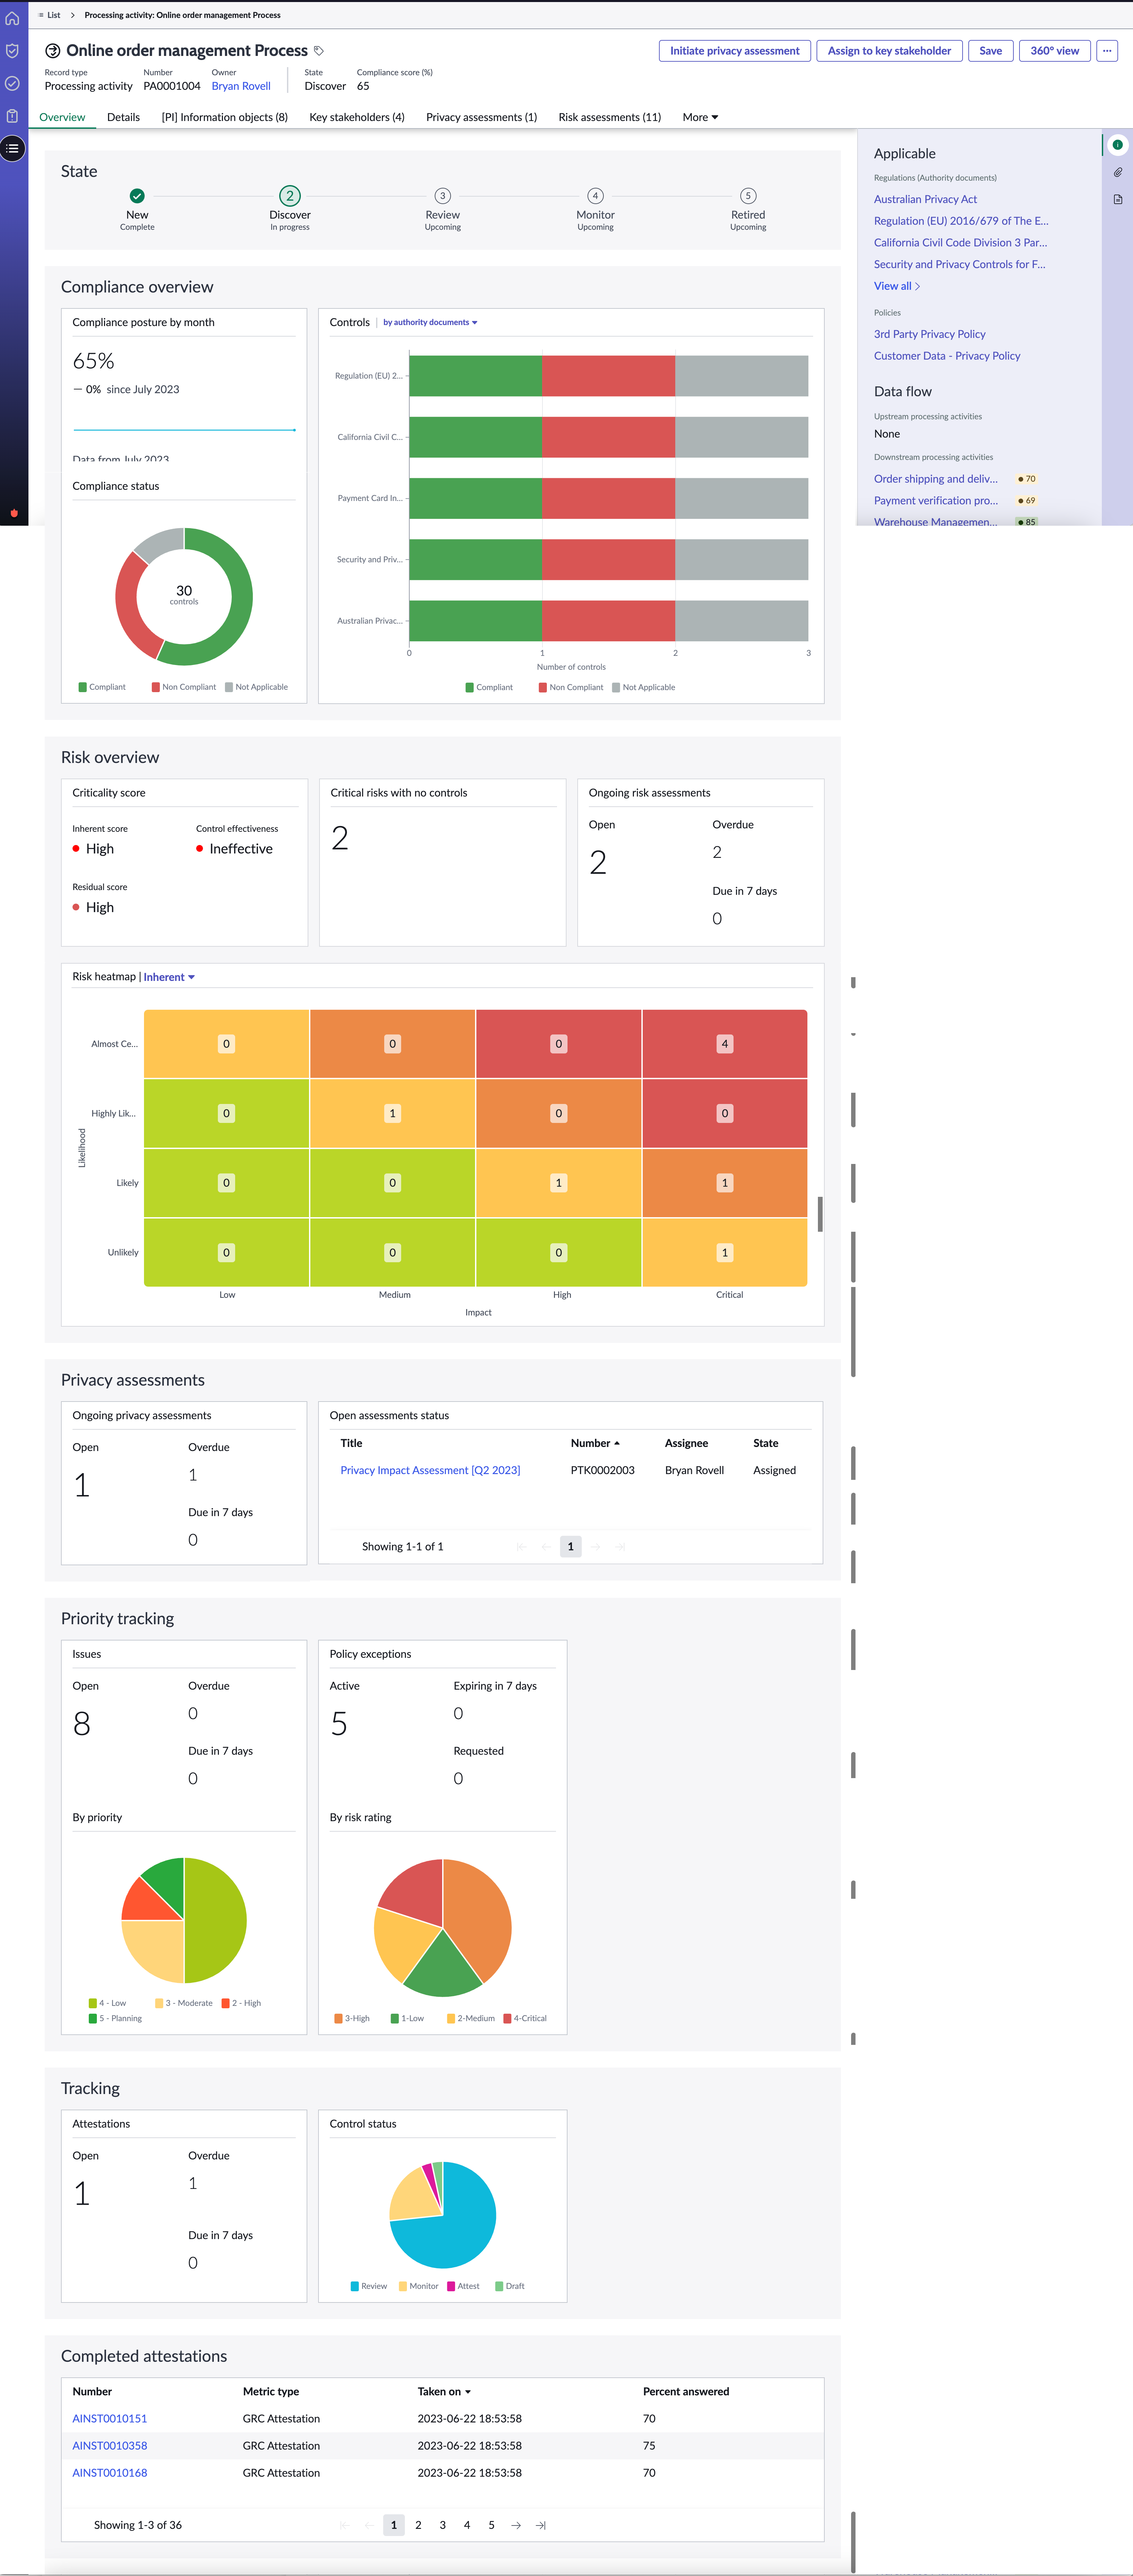Toggle 4-Critical legend in Policy exceptions pie
1133x2576 pixels.
pyautogui.click(x=525, y=2018)
